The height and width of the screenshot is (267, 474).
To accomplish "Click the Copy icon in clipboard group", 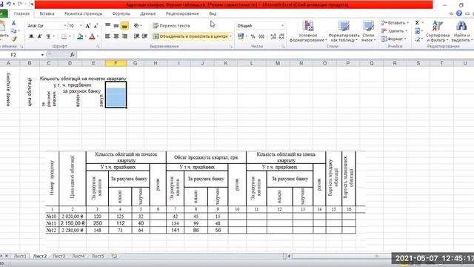I will pyautogui.click(x=13, y=30).
